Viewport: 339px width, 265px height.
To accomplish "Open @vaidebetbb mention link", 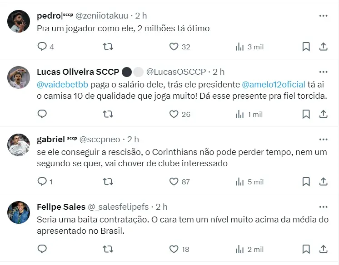I will click(x=63, y=84).
